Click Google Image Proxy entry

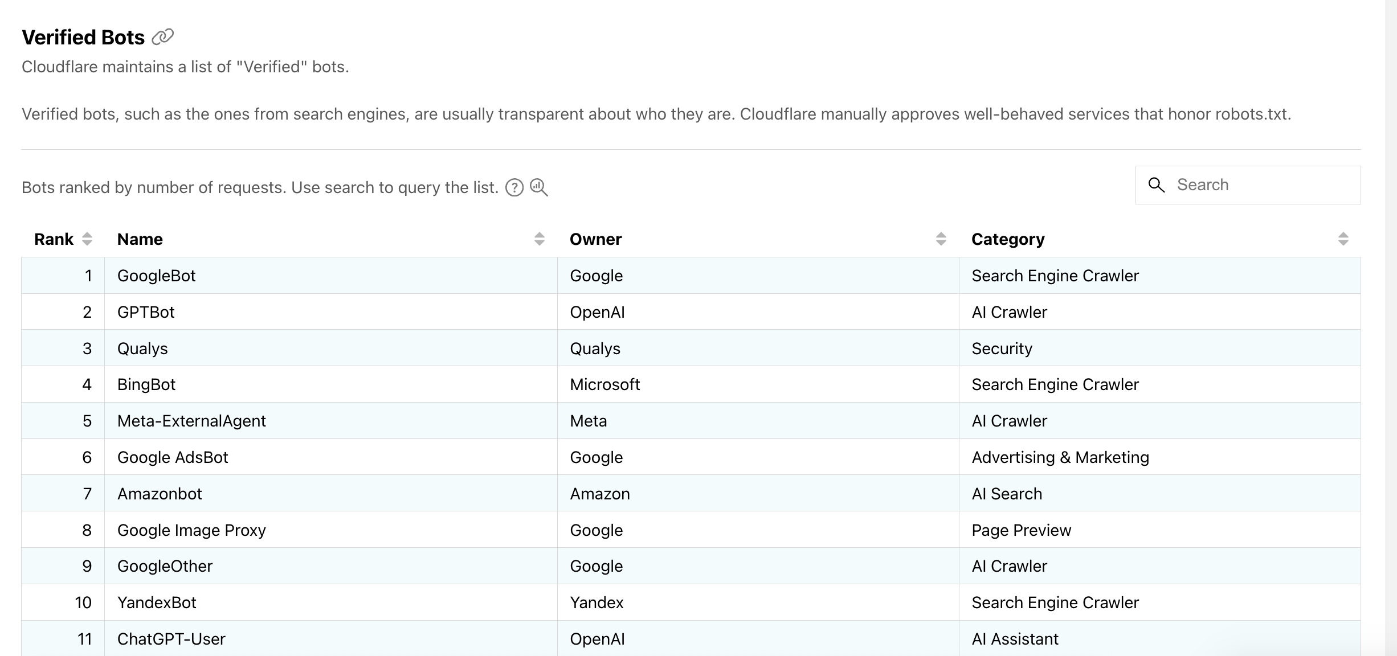click(191, 530)
